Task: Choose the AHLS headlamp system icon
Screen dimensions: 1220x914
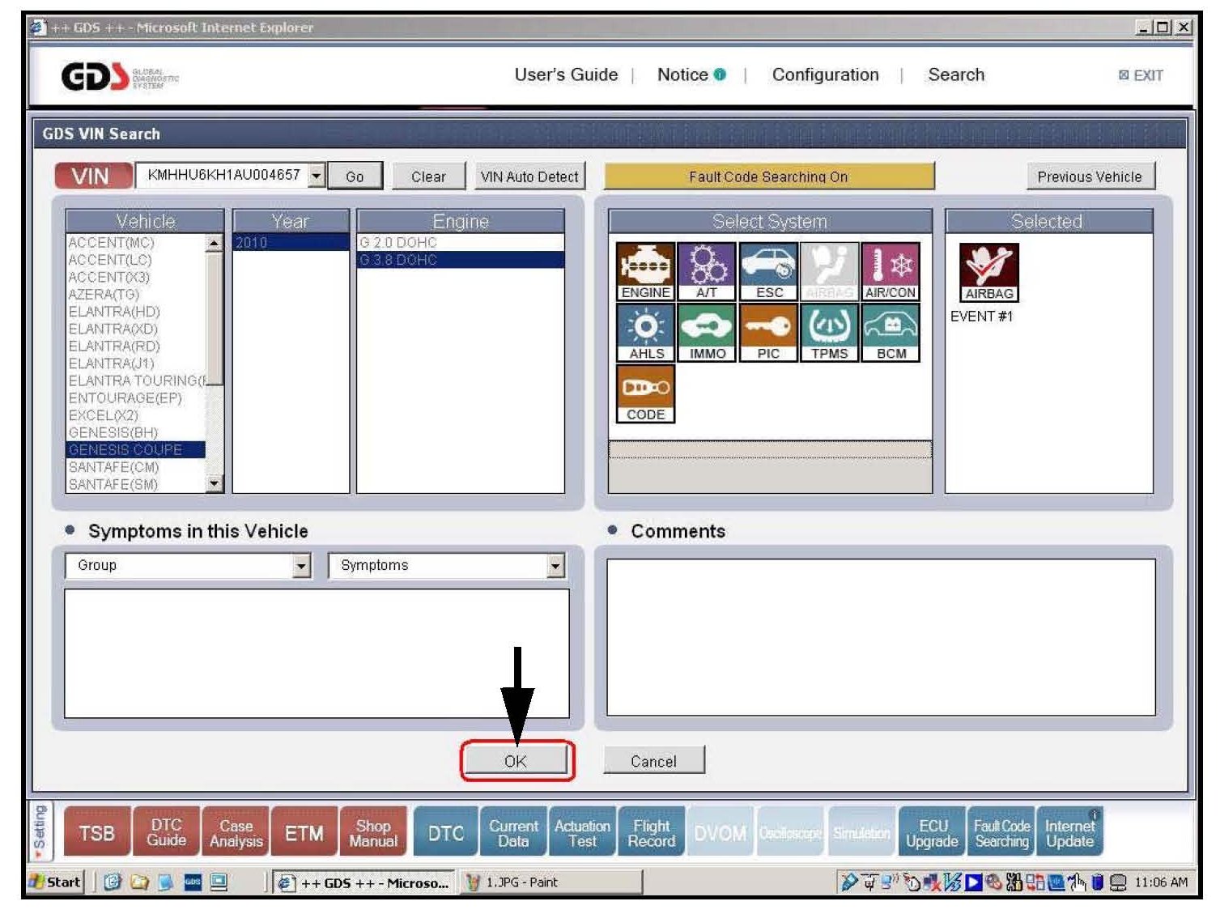Action: coord(645,332)
